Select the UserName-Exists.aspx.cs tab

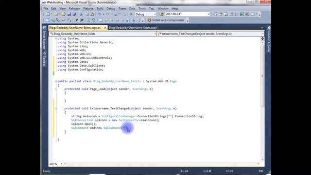pyautogui.click(x=75, y=28)
